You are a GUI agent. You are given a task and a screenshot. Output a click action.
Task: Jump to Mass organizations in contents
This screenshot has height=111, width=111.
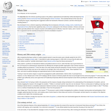point(24,42)
